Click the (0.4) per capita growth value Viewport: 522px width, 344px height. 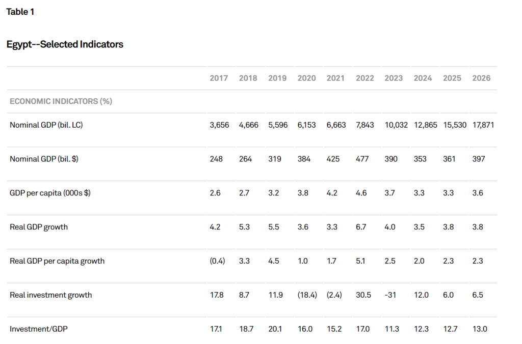(x=218, y=261)
